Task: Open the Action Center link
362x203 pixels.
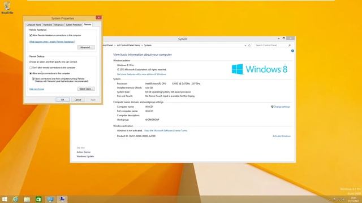Action: click(84, 152)
